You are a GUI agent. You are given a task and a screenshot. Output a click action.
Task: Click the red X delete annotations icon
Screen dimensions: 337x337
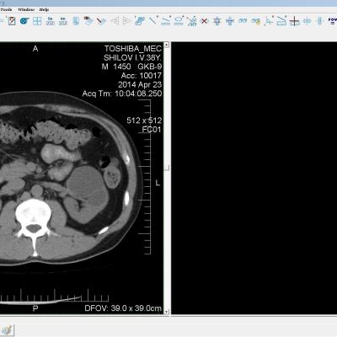(x=205, y=21)
